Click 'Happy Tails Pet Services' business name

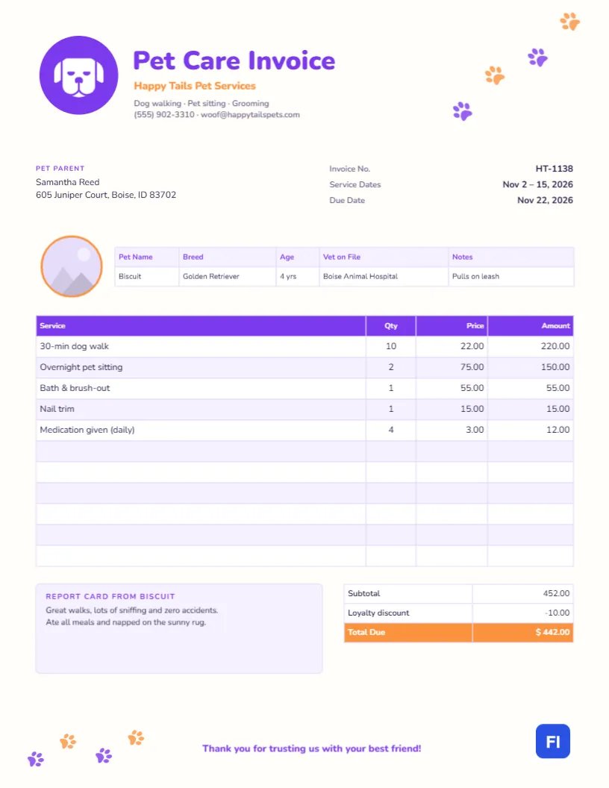(x=195, y=86)
